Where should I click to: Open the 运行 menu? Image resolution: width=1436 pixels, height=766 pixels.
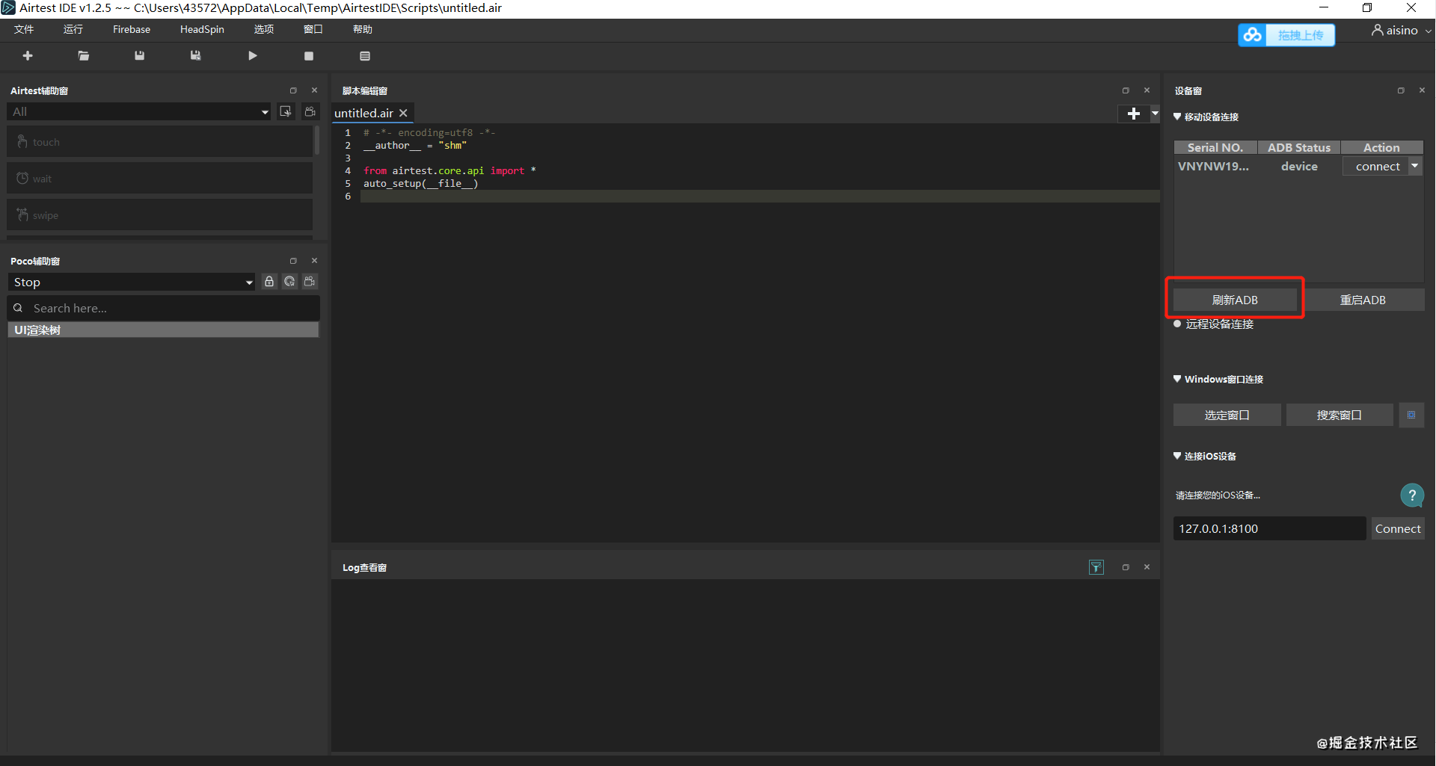[x=73, y=29]
